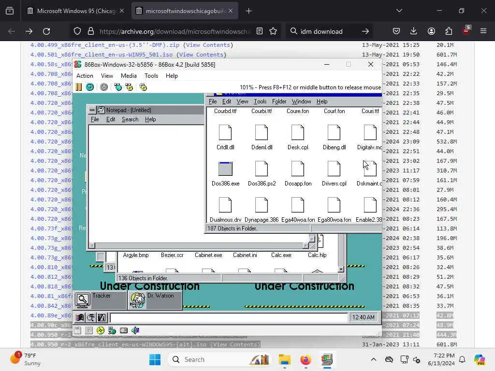The width and height of the screenshot is (495, 371).
Task: Open the System folder window's Folder menu
Action: pos(279,101)
